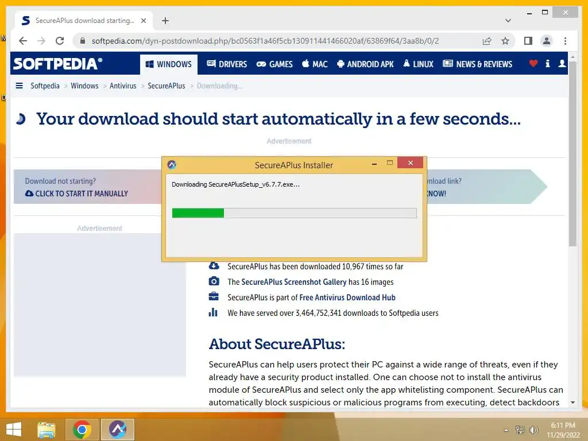
Task: Open the ANDROID APK section
Action: point(365,64)
